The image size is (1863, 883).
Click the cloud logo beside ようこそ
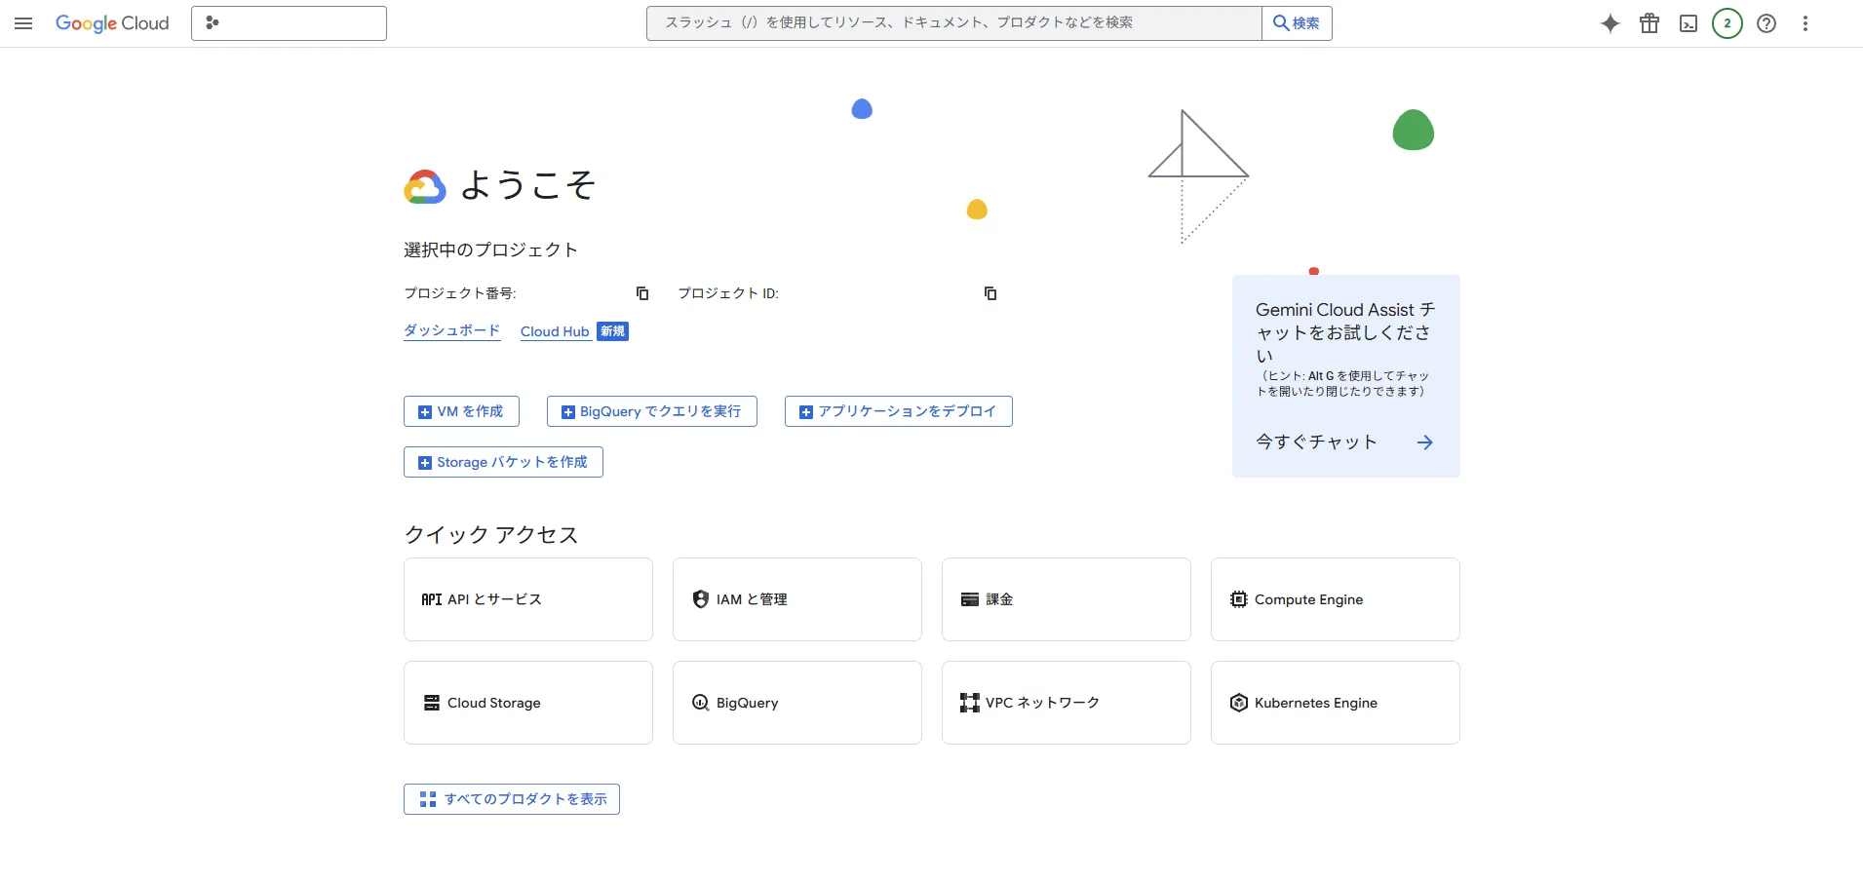click(425, 186)
